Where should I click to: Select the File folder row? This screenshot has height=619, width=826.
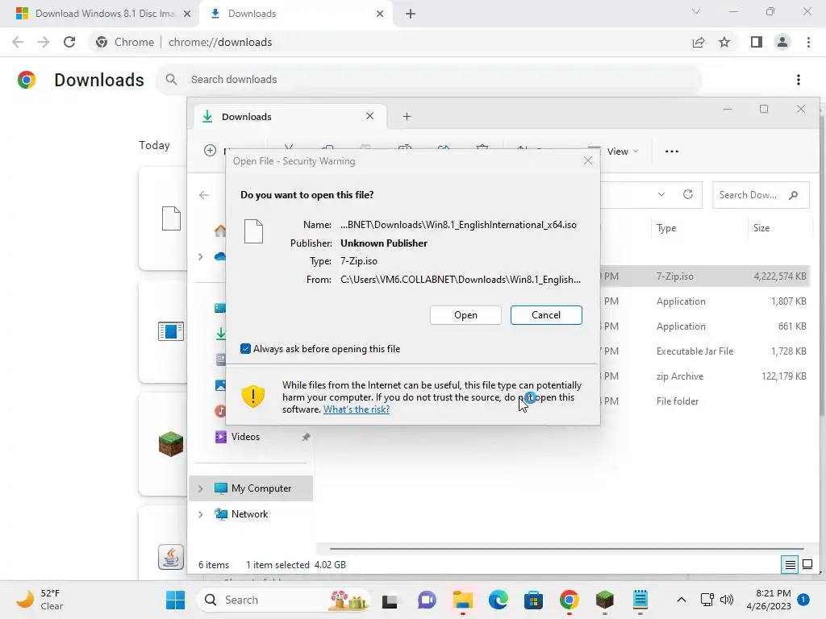click(x=704, y=401)
